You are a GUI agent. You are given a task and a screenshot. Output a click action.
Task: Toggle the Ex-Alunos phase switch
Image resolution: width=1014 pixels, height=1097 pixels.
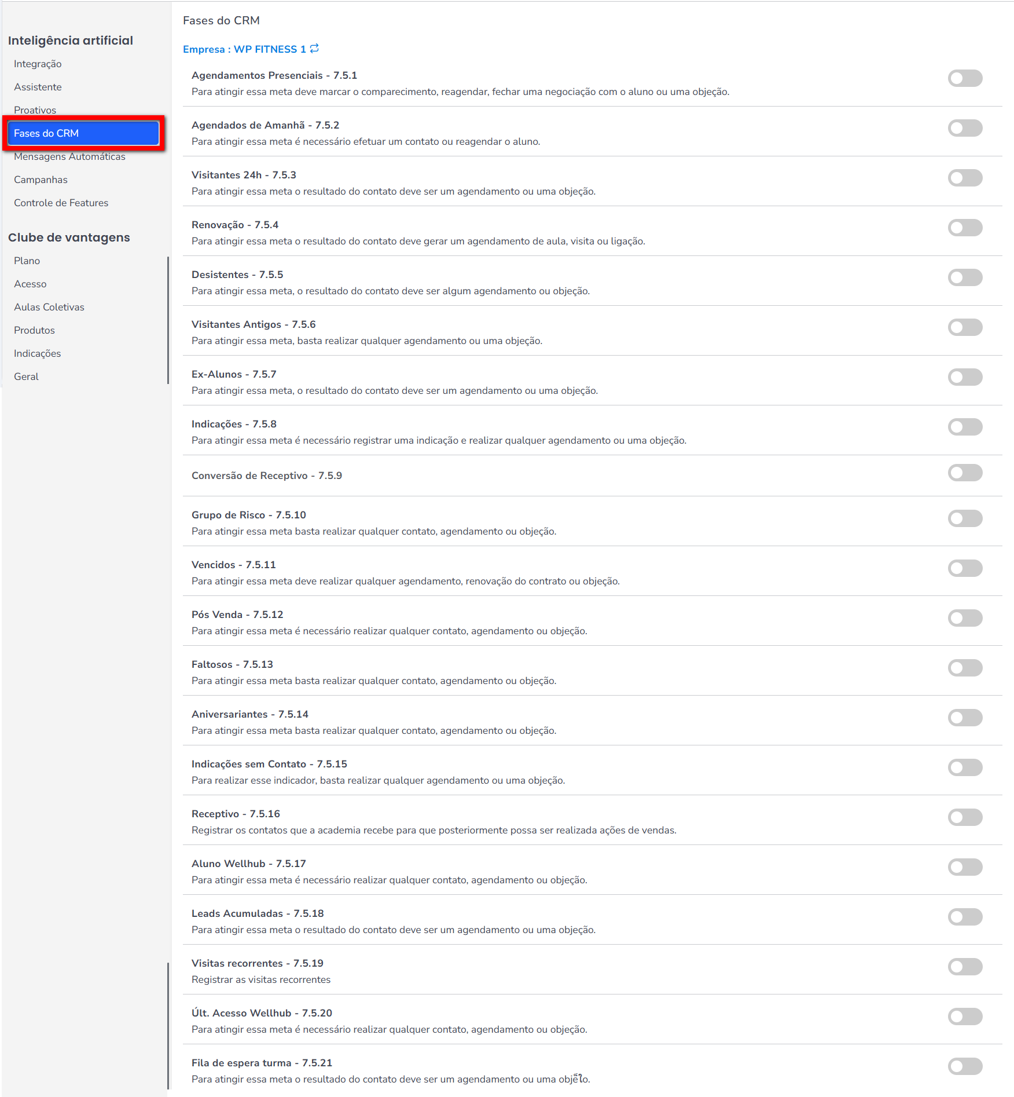(x=965, y=377)
